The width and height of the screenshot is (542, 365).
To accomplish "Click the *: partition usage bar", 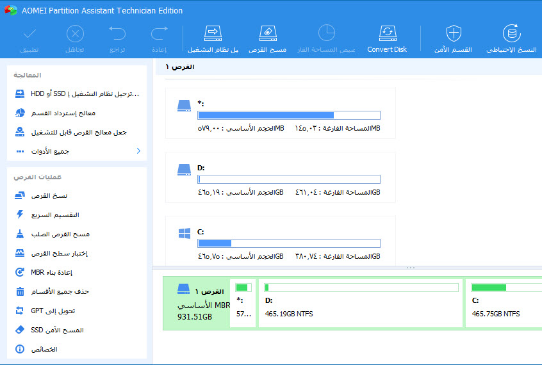I will pos(289,115).
